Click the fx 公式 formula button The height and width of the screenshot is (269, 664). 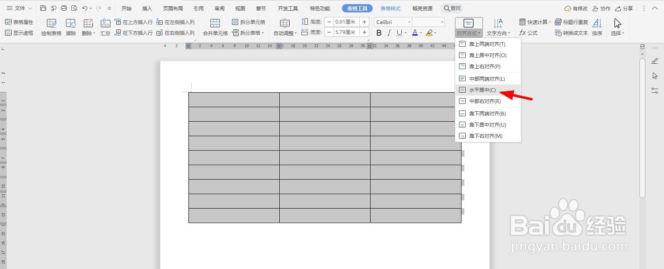click(528, 33)
